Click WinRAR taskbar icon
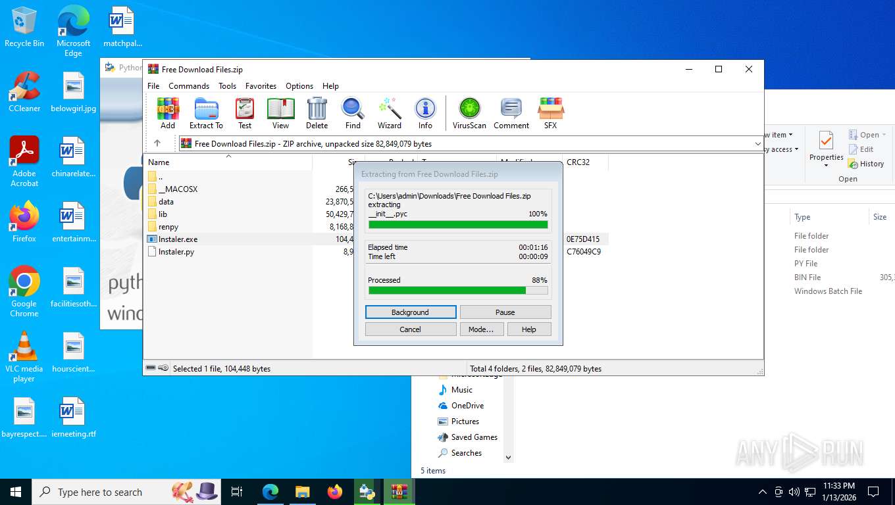895x505 pixels. pyautogui.click(x=399, y=491)
